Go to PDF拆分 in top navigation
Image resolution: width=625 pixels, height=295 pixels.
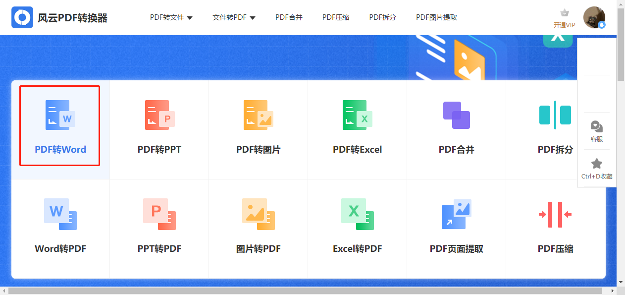[x=382, y=17]
